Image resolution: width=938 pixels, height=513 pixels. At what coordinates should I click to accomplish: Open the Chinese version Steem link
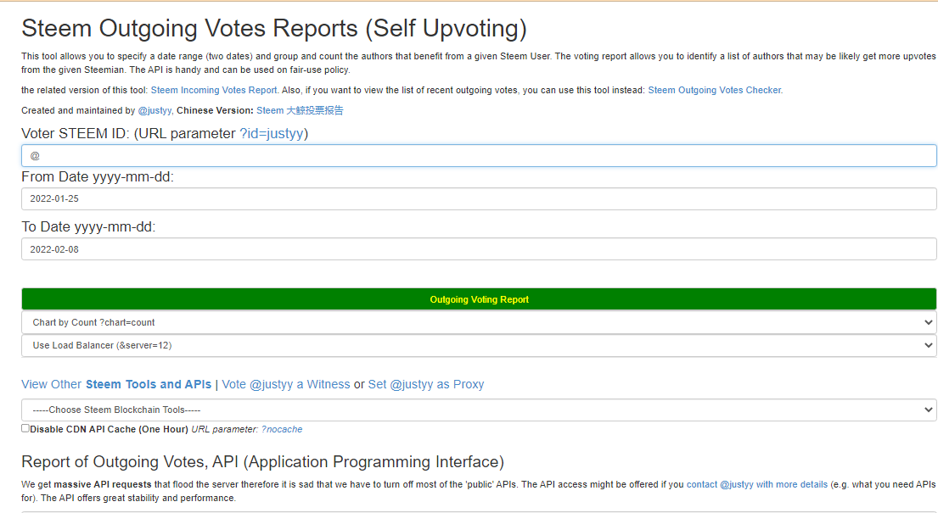(300, 110)
